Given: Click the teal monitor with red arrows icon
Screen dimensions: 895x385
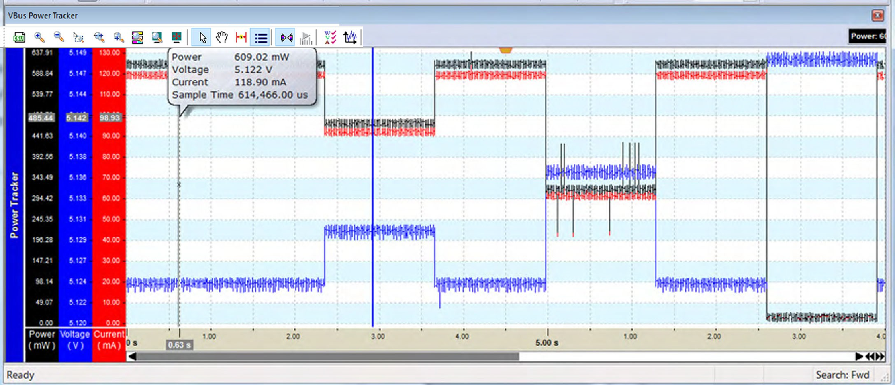Looking at the screenshot, I should point(176,38).
